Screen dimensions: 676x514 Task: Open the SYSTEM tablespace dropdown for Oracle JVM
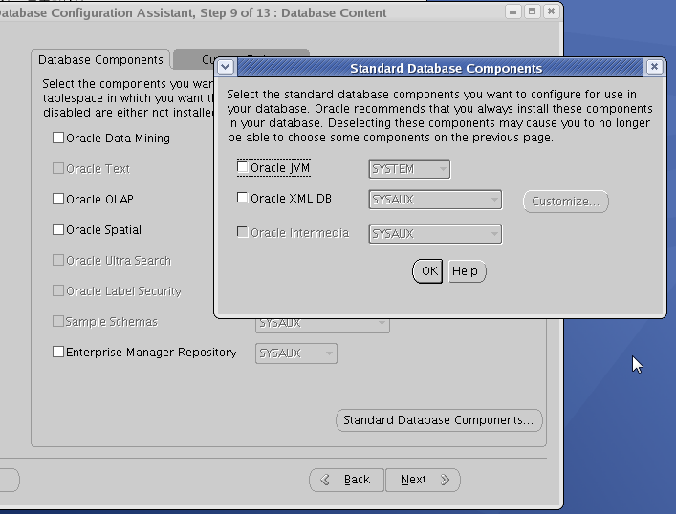(409, 169)
